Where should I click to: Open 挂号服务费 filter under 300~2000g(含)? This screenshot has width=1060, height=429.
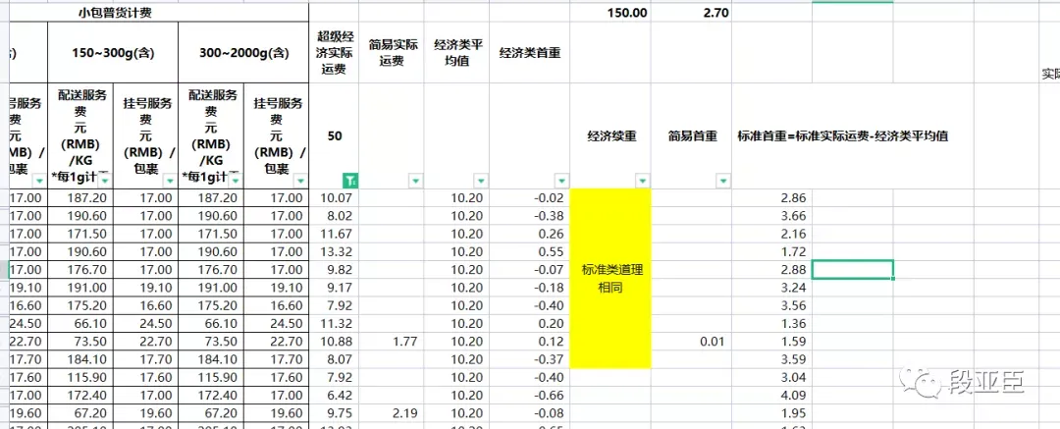click(x=300, y=181)
